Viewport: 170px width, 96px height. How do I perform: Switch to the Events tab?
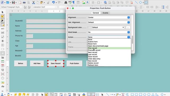pos(105,13)
